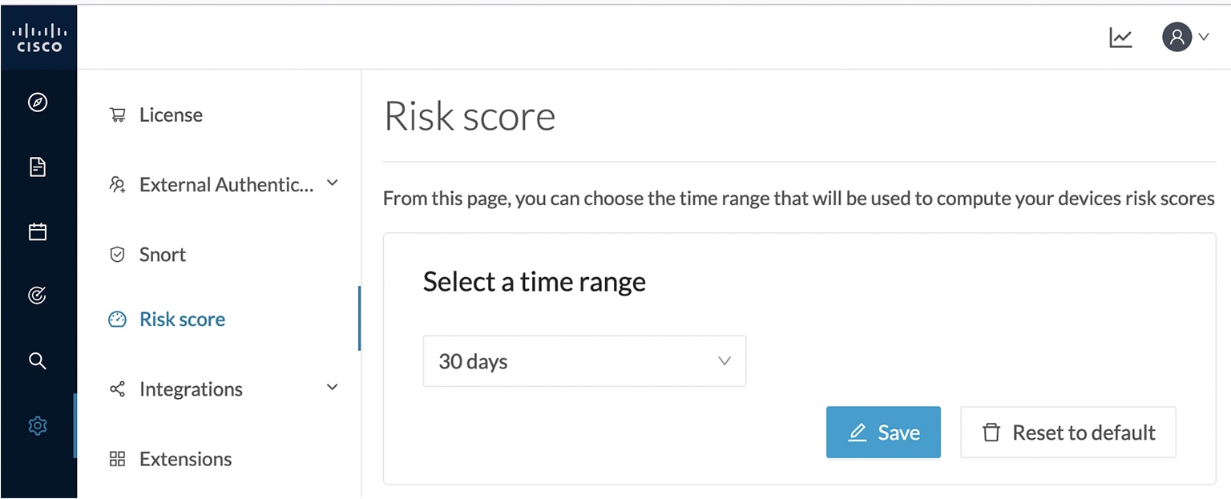The image size is (1231, 499).
Task: Open the Events calendar icon in sidebar
Action: coord(37,231)
